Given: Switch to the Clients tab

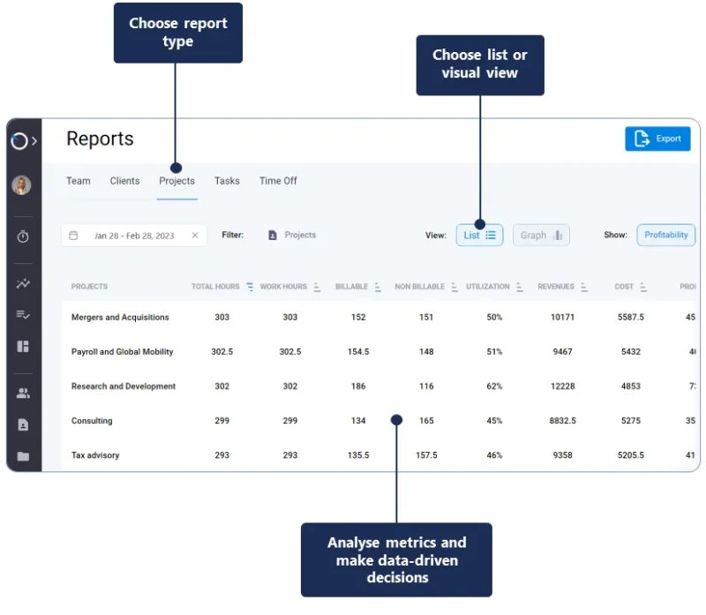Looking at the screenshot, I should [x=124, y=181].
